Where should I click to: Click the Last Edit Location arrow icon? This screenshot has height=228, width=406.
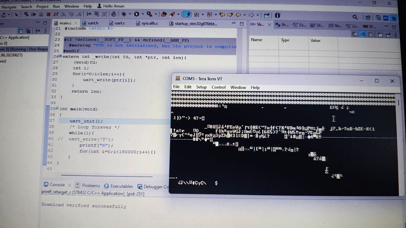(x=222, y=15)
